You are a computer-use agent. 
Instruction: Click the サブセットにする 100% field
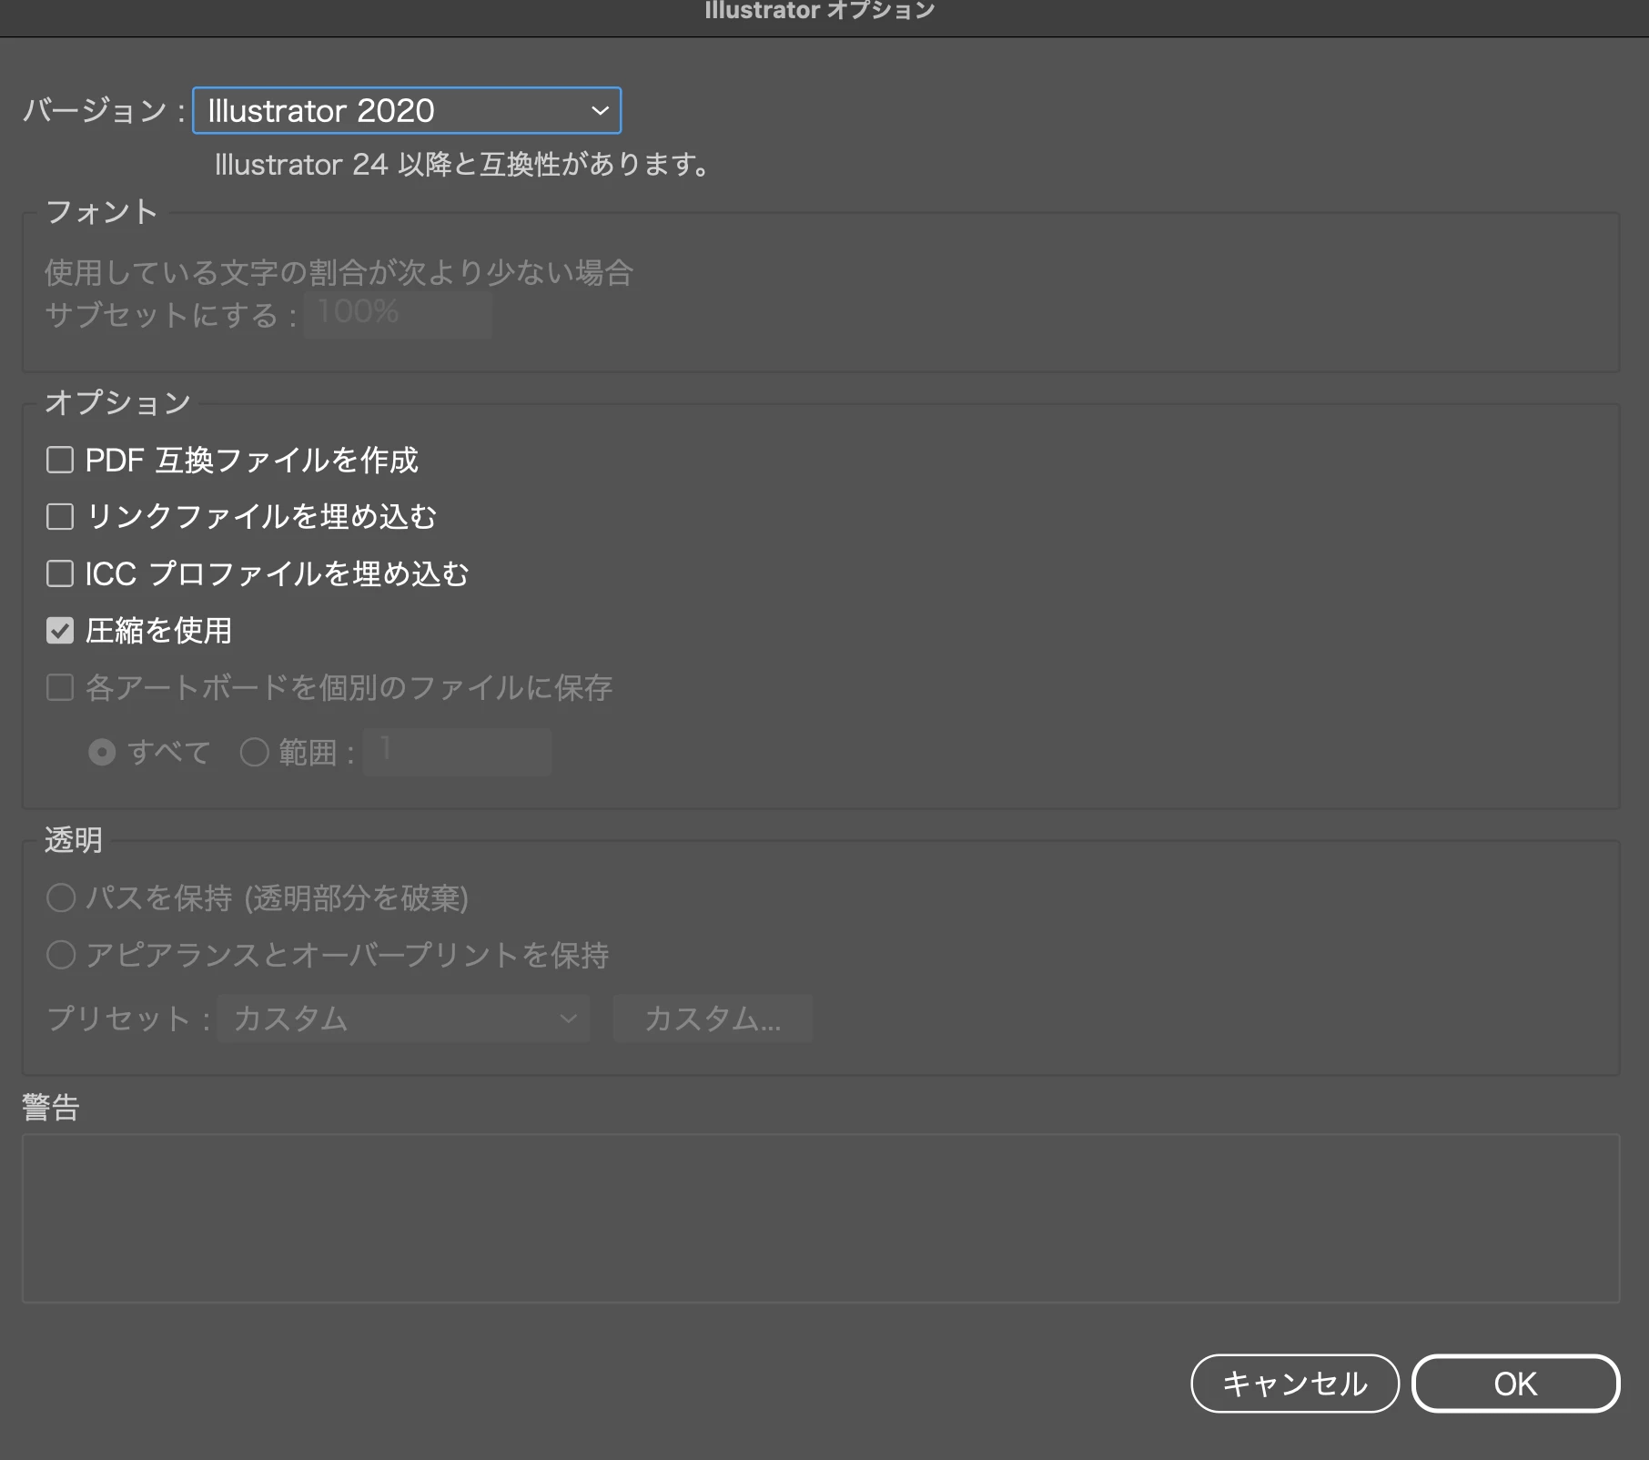398,314
